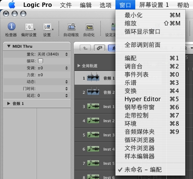This screenshot has width=193, height=179.
Task: Click the Inst 2 track instrument icon
Action: (93, 120)
